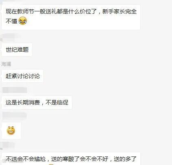Click the text 新手家长完全 in first bubble
Image resolution: width=172 pixels, height=165 pixels.
tap(120, 11)
